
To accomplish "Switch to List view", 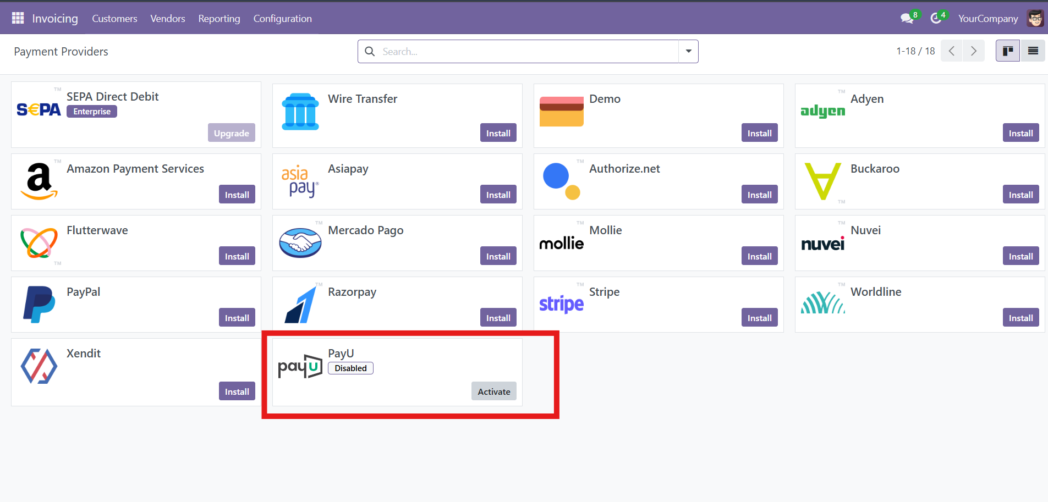I will pyautogui.click(x=1033, y=51).
